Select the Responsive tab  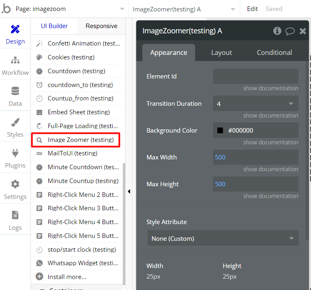101,26
